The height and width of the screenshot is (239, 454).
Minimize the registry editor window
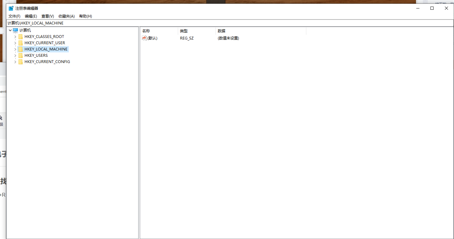pos(418,8)
